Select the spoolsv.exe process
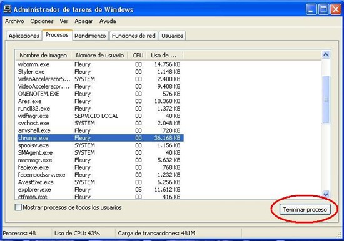 (101, 145)
